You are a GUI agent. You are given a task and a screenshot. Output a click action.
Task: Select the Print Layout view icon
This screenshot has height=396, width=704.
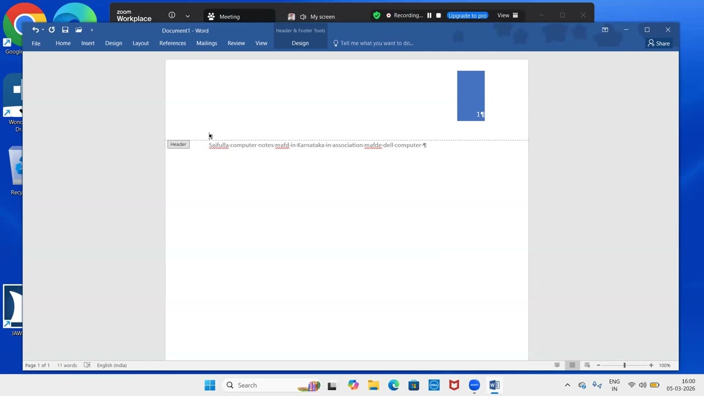572,365
